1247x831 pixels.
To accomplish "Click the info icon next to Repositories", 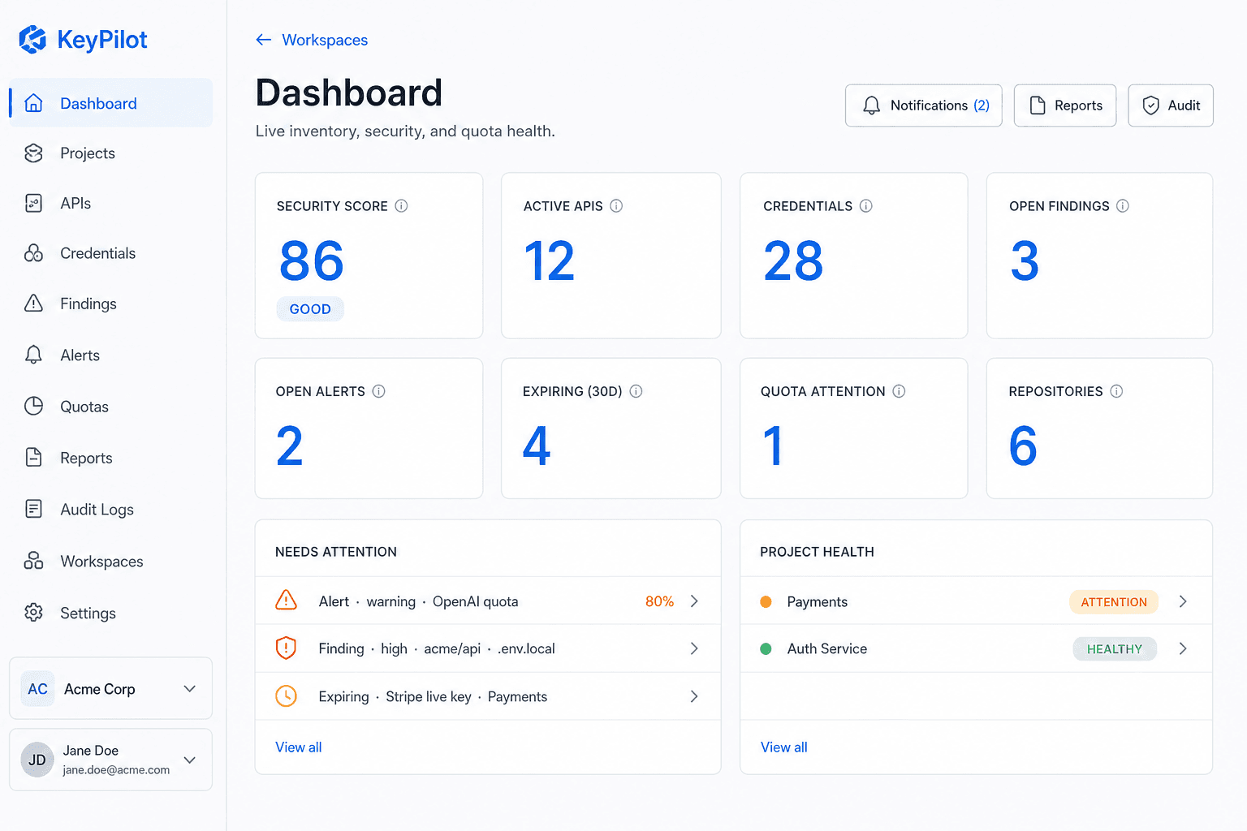I will tap(1116, 391).
